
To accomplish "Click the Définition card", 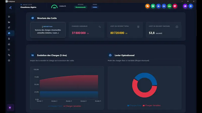I will 48,30.
